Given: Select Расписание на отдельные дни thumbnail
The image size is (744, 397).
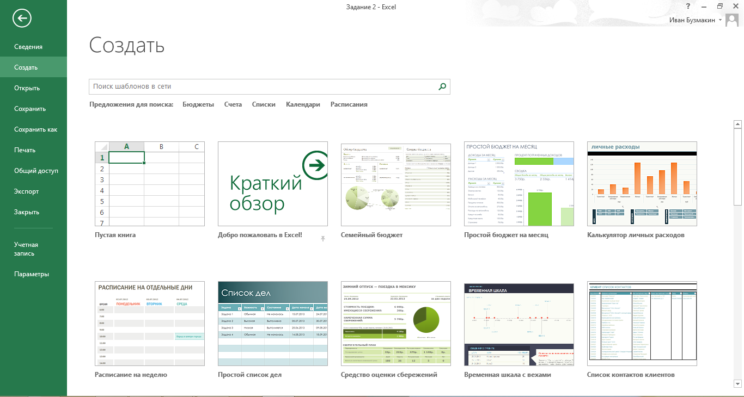Looking at the screenshot, I should click(x=150, y=324).
